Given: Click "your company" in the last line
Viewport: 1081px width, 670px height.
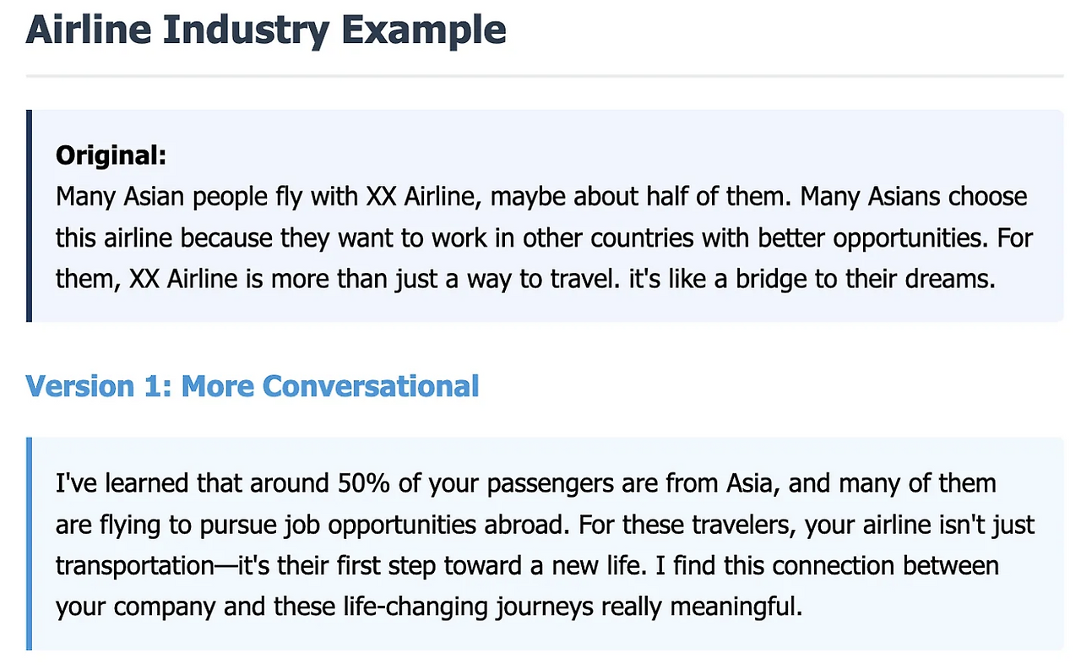Looking at the screenshot, I should point(136,607).
